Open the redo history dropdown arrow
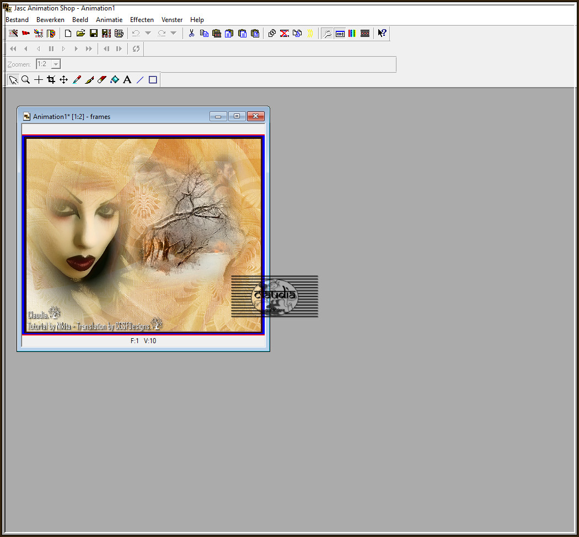The height and width of the screenshot is (537, 579). (174, 33)
